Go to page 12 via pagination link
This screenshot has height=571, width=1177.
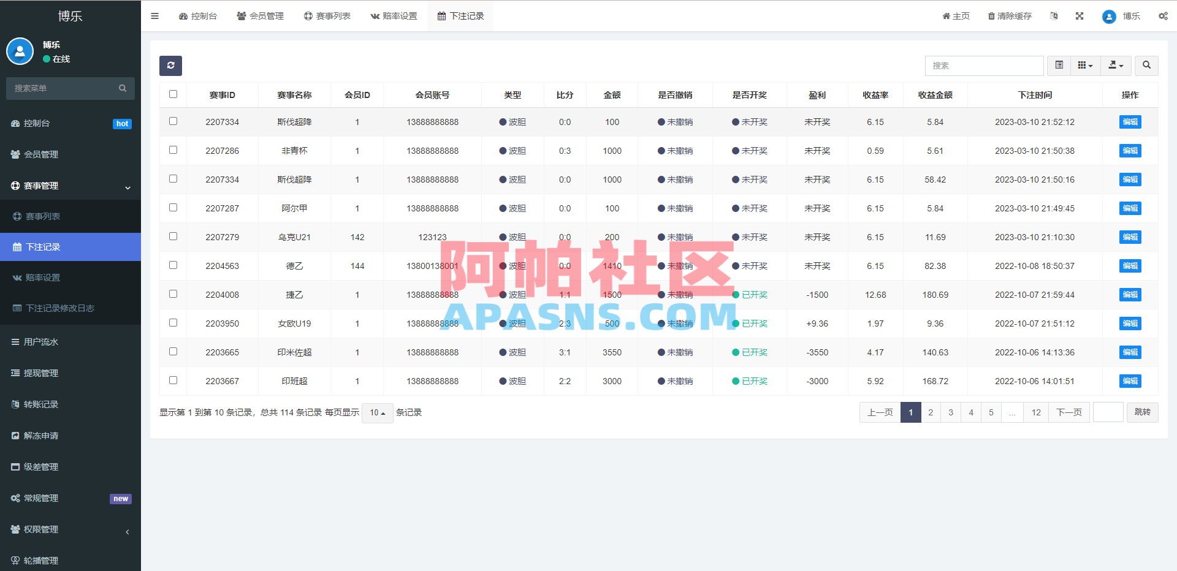point(1035,412)
